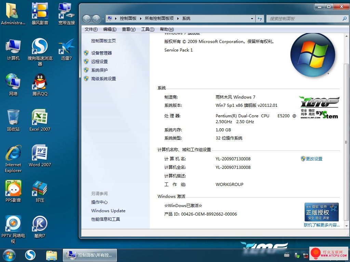
Task: Open the recent pages dropdown arrow
Action: [x=103, y=19]
